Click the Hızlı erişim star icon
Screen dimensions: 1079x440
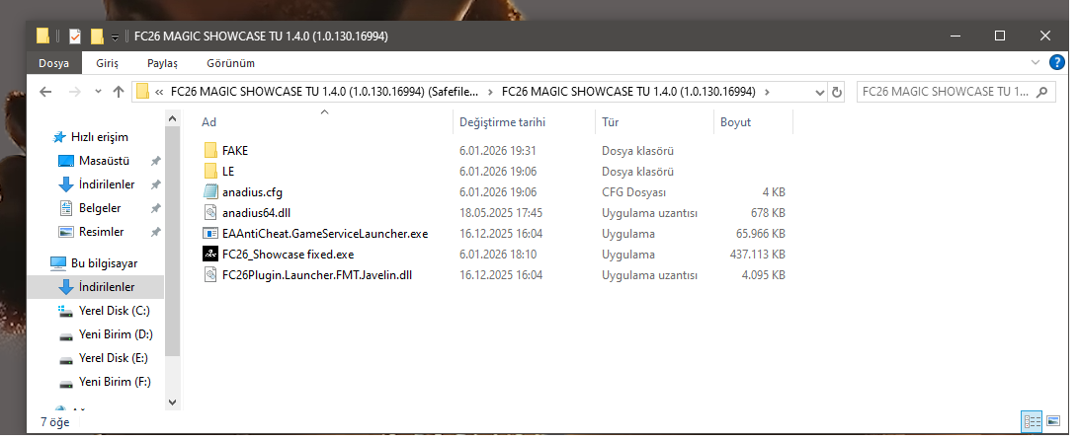pos(59,137)
